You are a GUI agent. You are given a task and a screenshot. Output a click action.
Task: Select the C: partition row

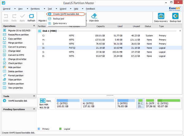coord(109,36)
